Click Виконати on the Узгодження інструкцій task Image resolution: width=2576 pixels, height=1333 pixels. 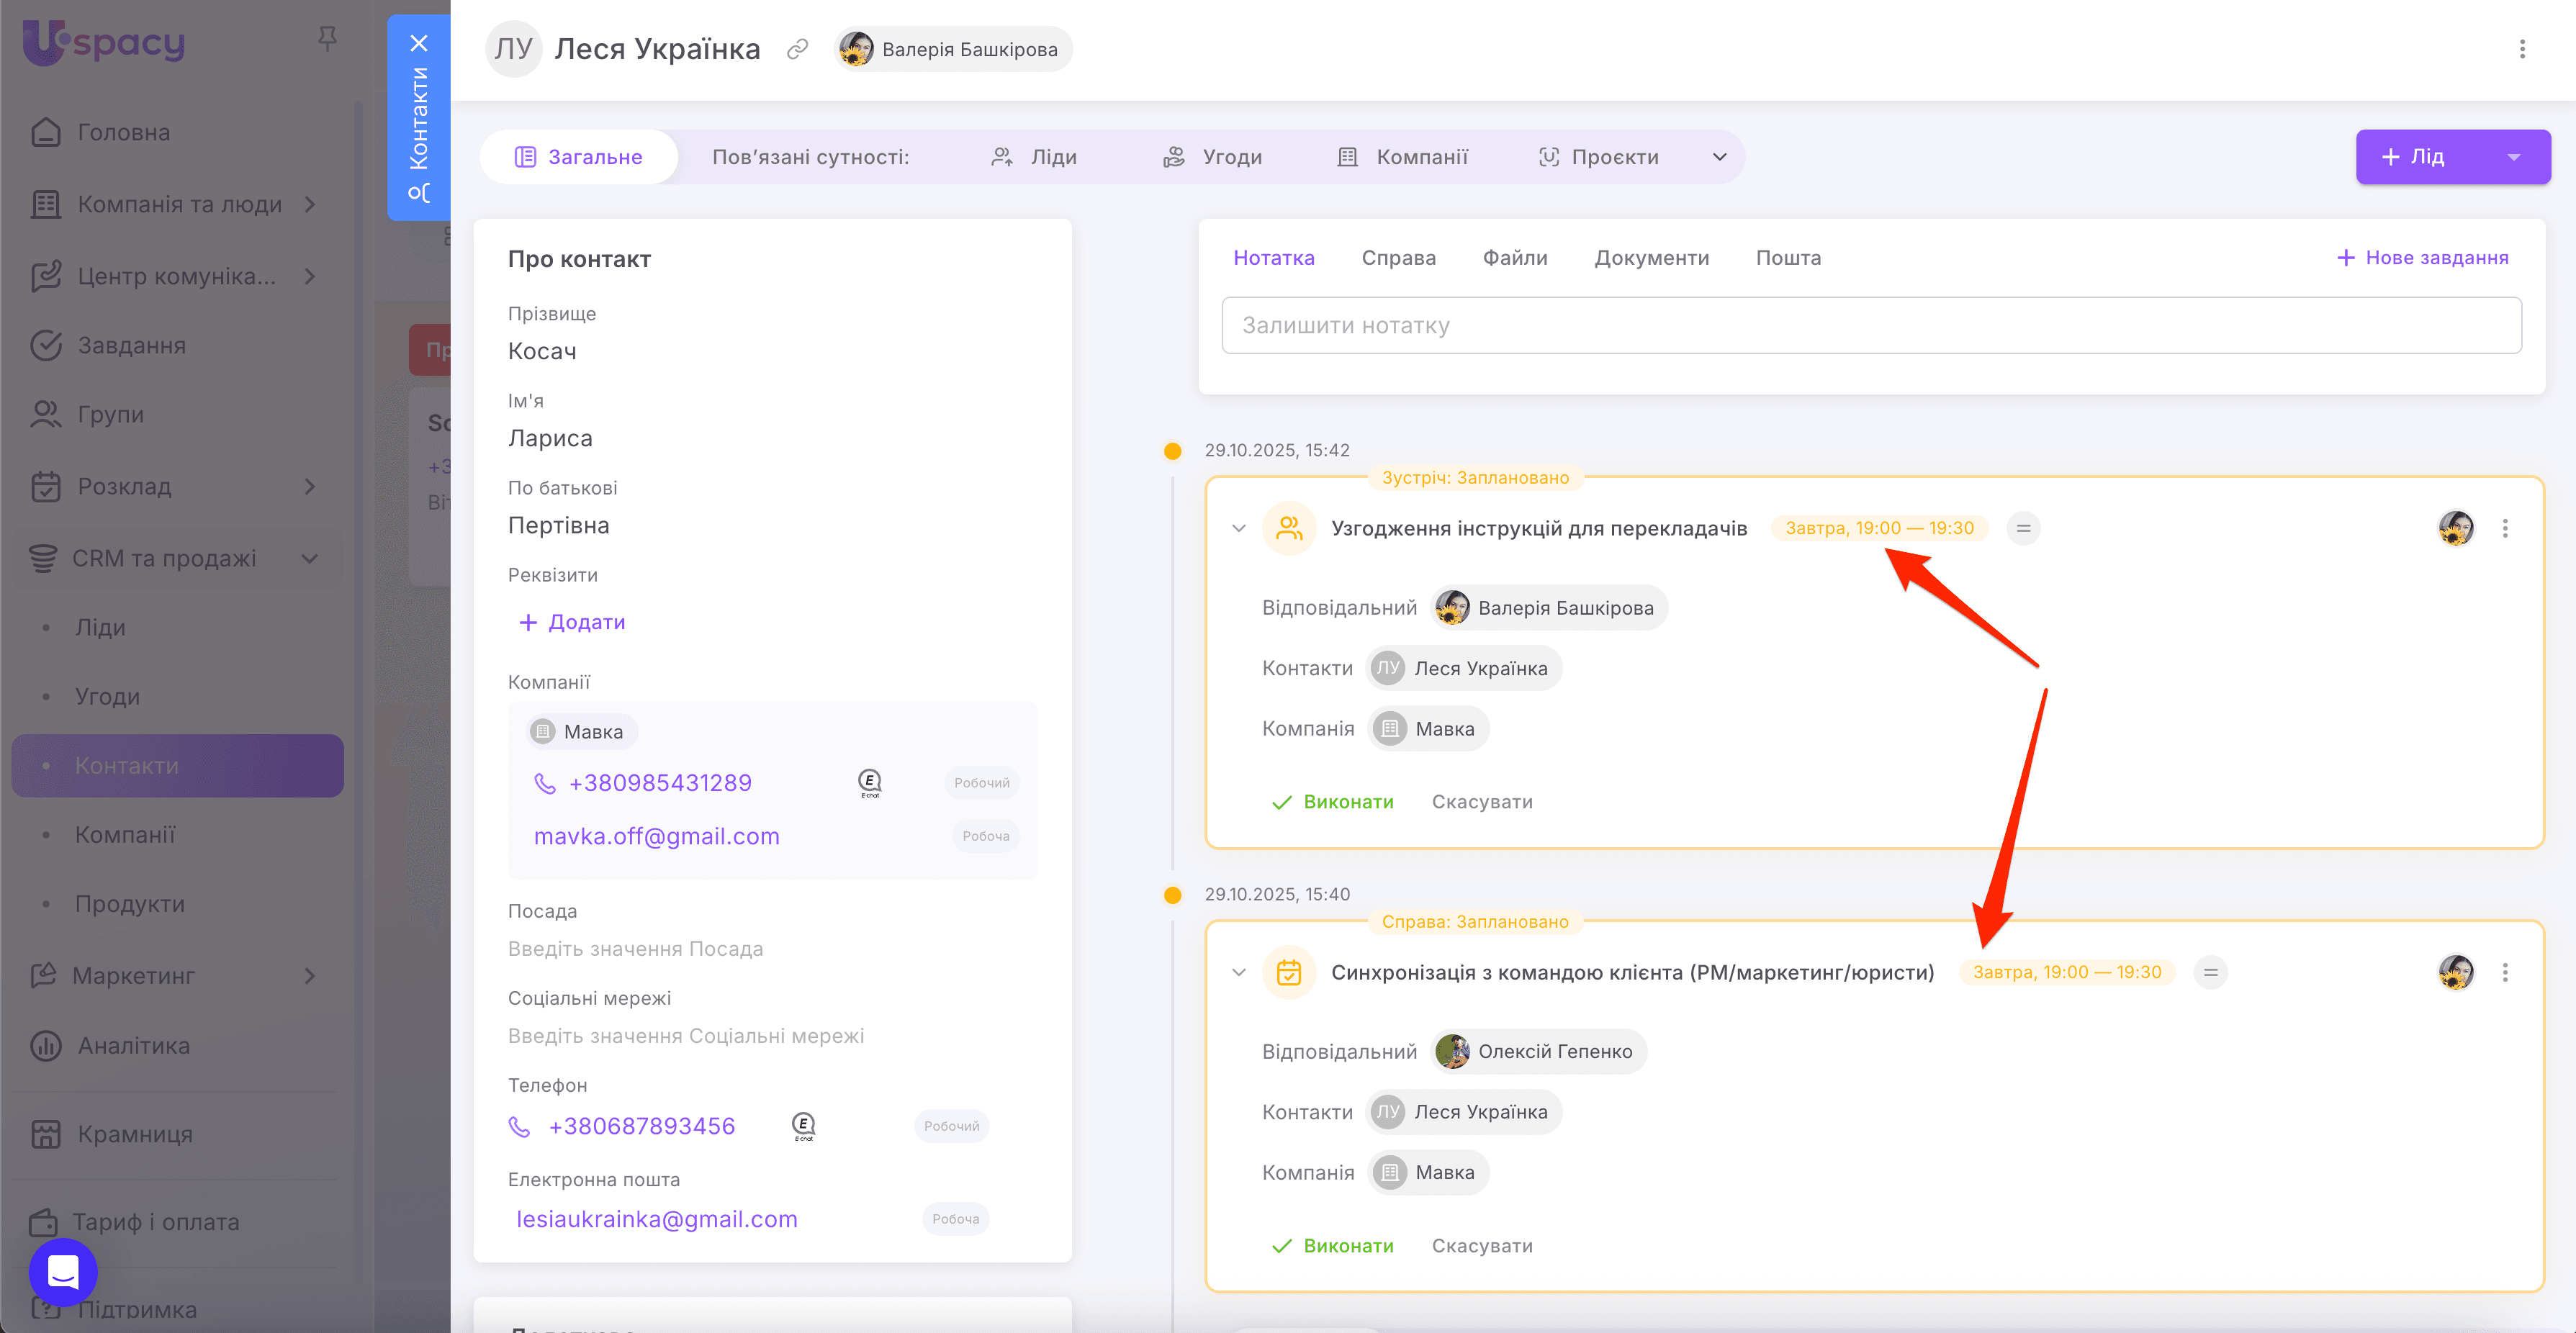(1332, 802)
